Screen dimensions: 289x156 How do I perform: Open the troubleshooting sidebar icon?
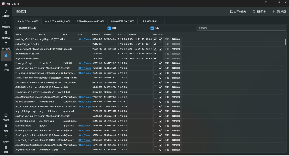click(6, 33)
